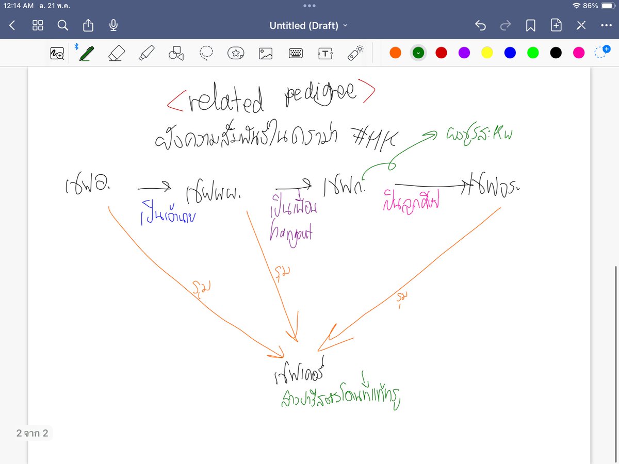Bookmark the current page
Screen dimensions: 619x464
(x=531, y=25)
